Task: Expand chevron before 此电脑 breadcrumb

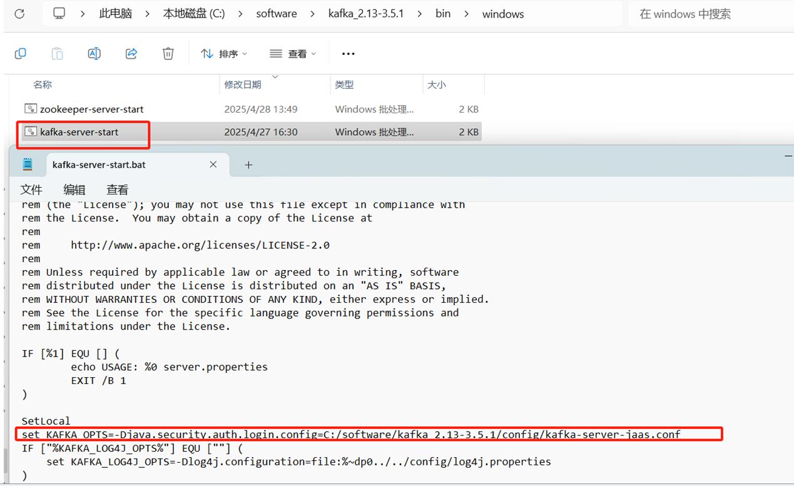Action: click(83, 13)
